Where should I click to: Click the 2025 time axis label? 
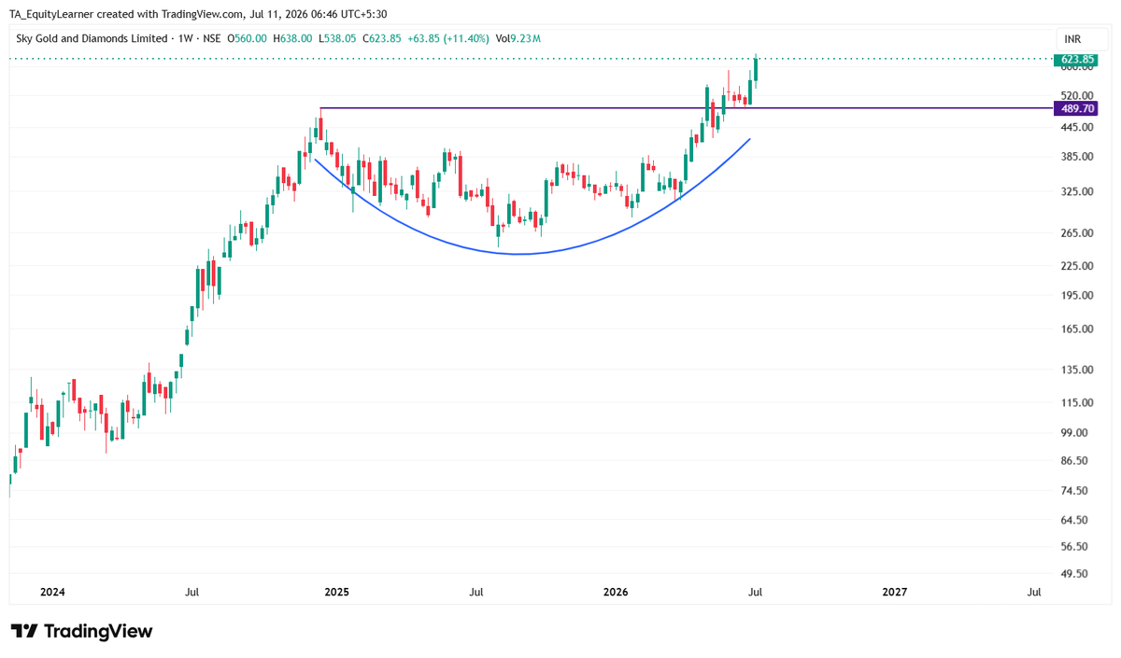(x=336, y=592)
